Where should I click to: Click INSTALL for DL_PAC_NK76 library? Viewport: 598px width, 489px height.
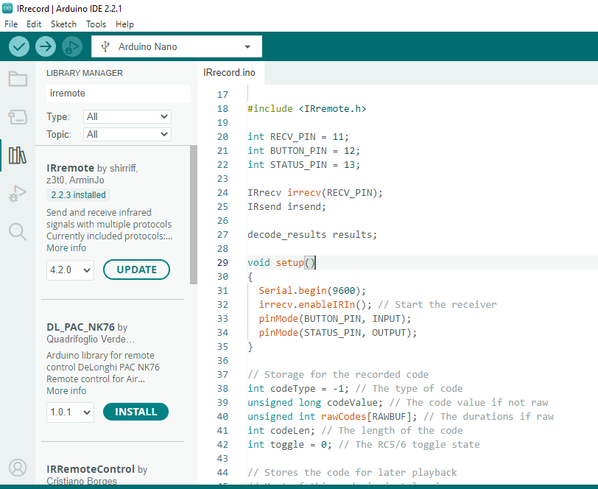coord(136,412)
